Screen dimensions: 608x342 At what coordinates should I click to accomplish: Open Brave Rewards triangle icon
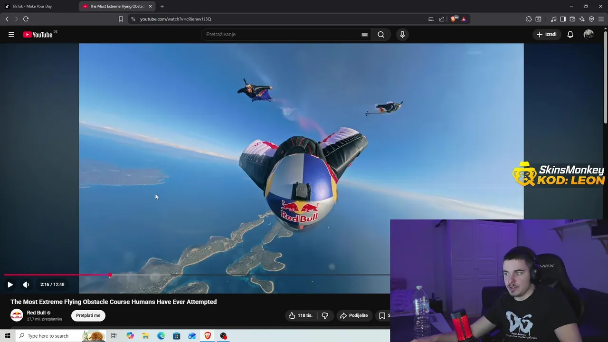pos(464,19)
